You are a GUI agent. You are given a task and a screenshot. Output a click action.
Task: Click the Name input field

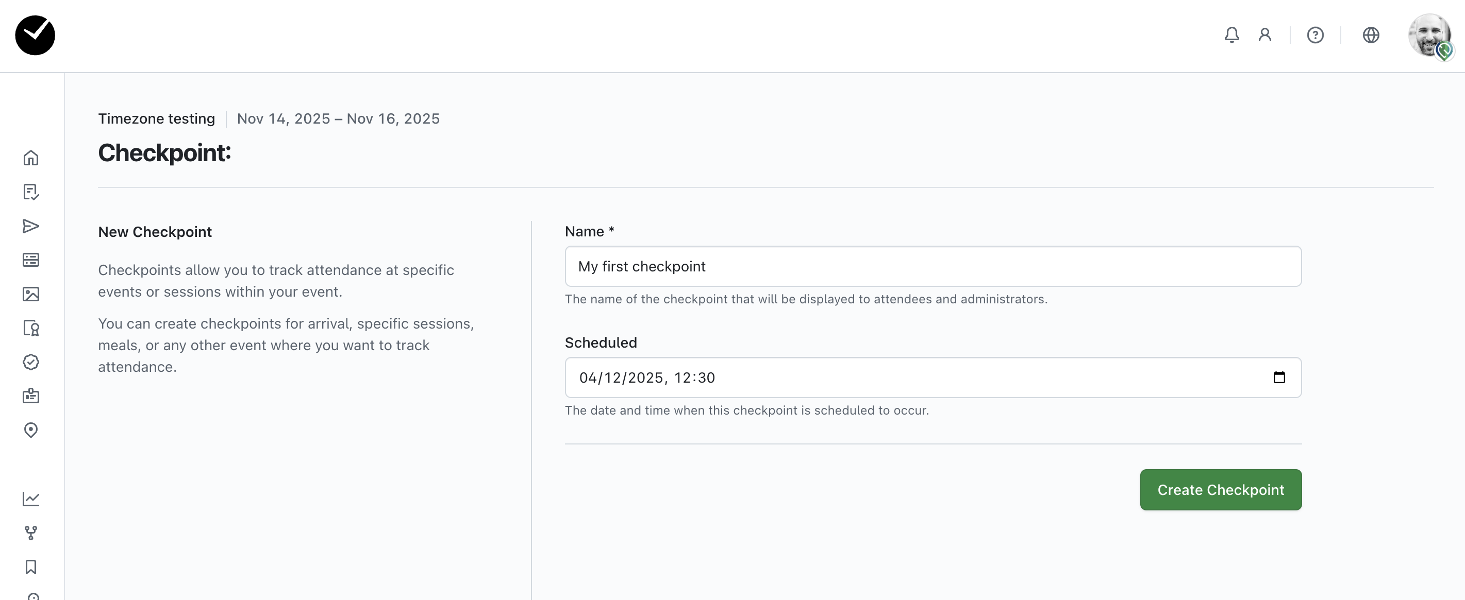(x=933, y=266)
